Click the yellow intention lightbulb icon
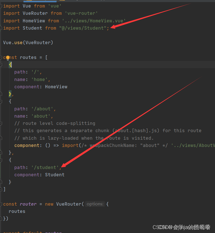215x233 pixels. pyautogui.click(x=8, y=58)
